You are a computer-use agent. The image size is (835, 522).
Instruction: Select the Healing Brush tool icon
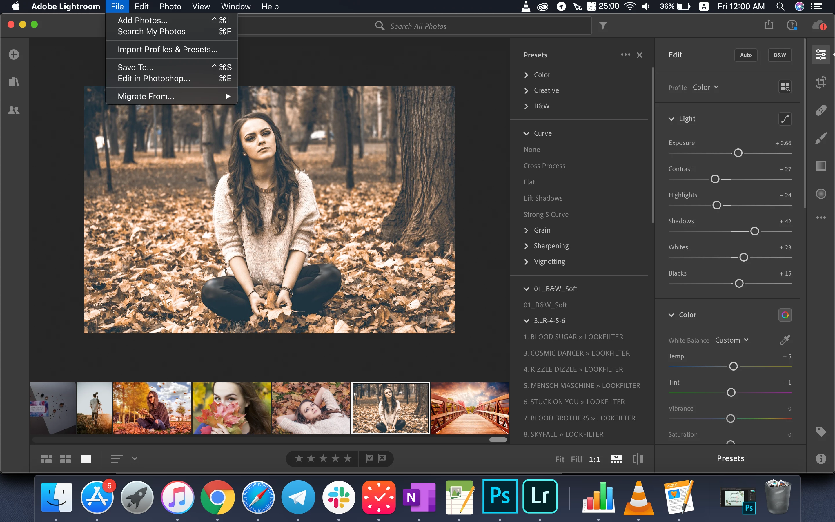pos(821,110)
